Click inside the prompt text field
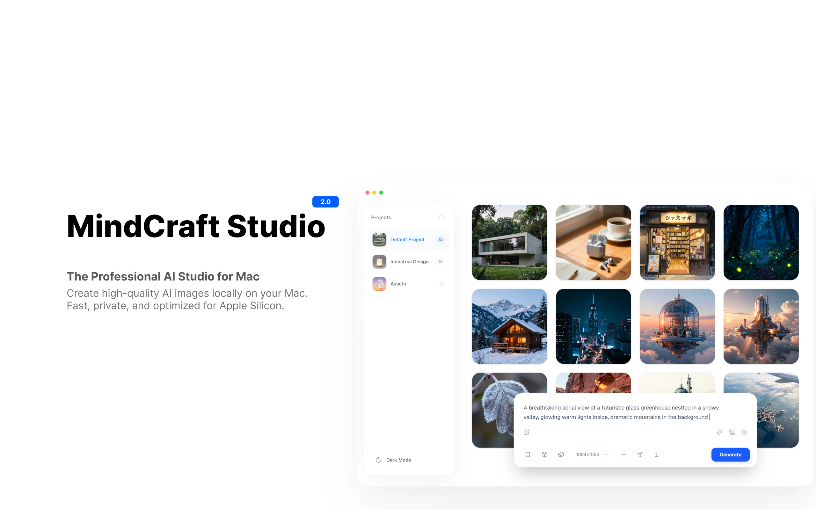The width and height of the screenshot is (816, 510). tap(620, 412)
